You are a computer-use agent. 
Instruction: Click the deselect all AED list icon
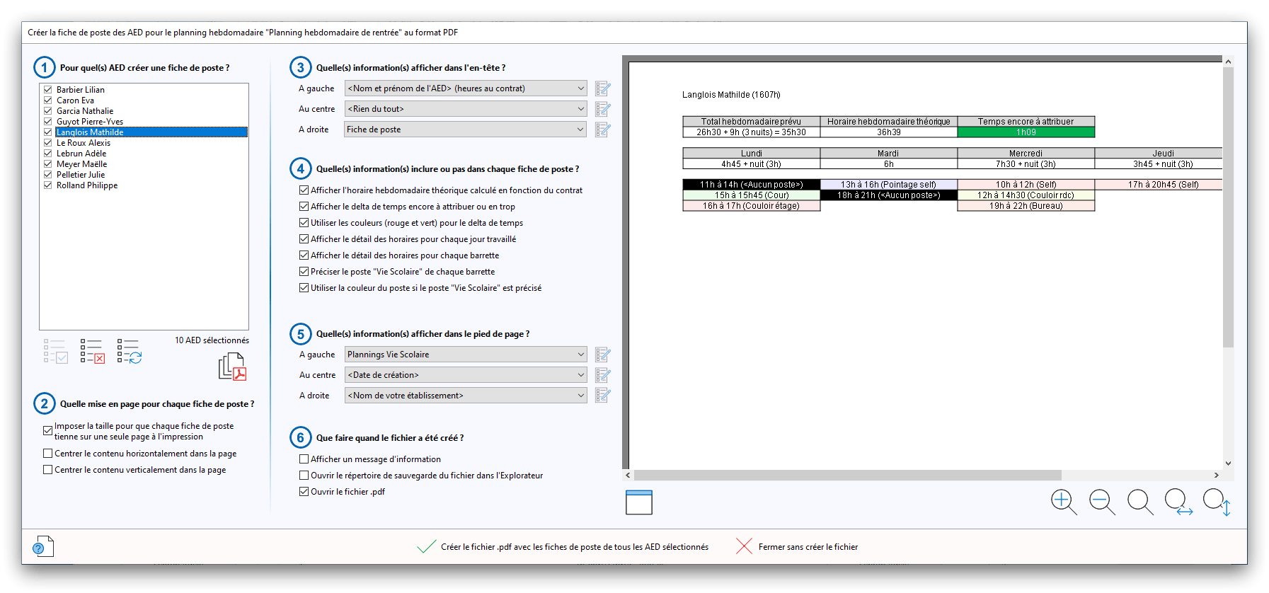tap(92, 351)
